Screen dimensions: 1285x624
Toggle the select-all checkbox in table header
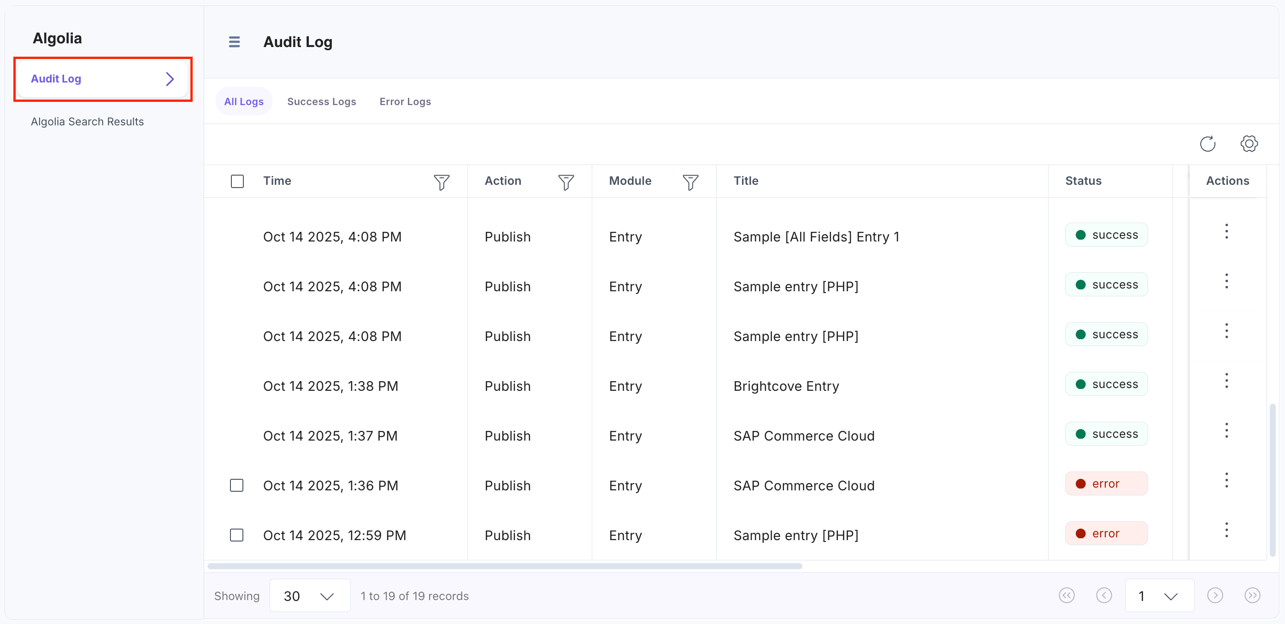tap(237, 182)
